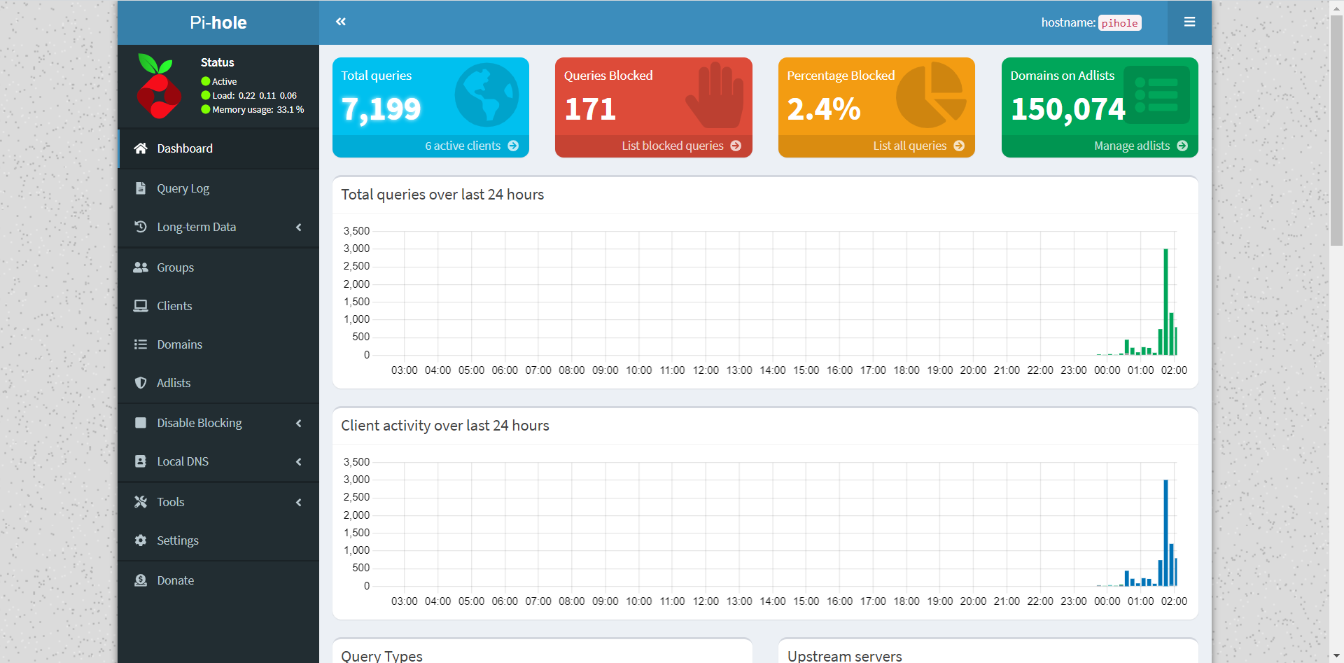Click the Disable Blocking stop icon

141,423
